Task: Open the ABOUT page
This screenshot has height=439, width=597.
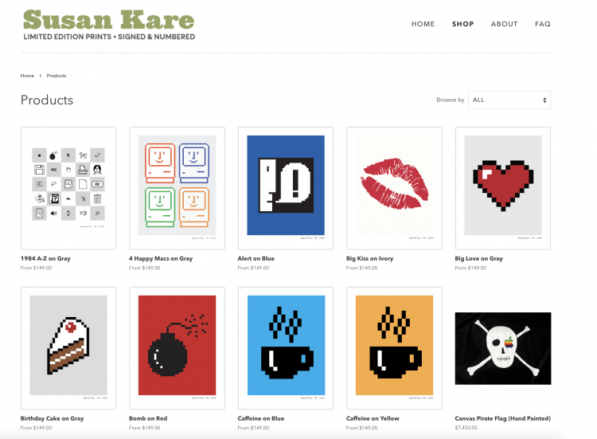Action: tap(504, 24)
